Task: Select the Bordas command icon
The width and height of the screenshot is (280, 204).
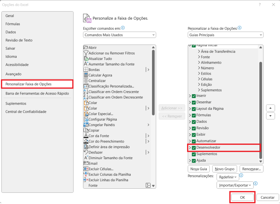Action: 86,70
